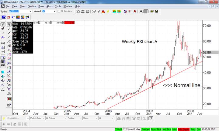Image resolution: width=219 pixels, height=131 pixels.
Task: Click the red mountain peaks icon
Action: [x=103, y=11]
